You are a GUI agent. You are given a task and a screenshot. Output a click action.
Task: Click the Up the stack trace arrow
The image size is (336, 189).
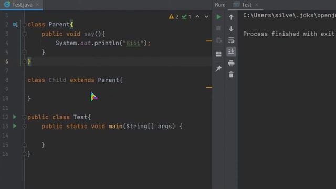coord(231,17)
